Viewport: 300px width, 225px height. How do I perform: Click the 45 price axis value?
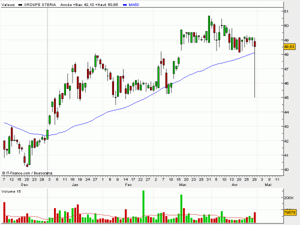point(286,98)
